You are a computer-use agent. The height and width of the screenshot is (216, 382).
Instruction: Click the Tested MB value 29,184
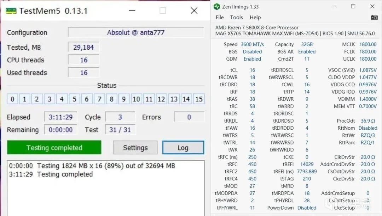pos(83,47)
